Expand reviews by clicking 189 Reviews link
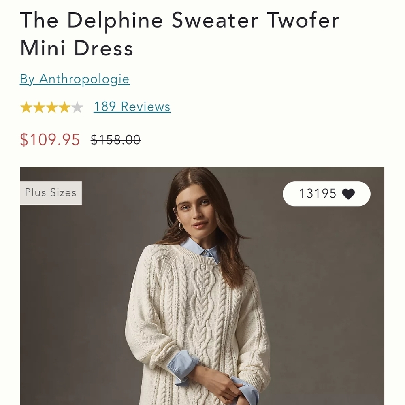The width and height of the screenshot is (405, 405). [132, 107]
